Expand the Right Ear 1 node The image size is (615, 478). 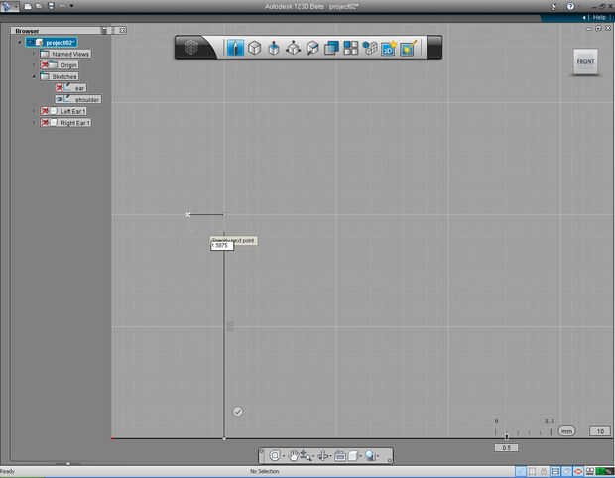34,123
